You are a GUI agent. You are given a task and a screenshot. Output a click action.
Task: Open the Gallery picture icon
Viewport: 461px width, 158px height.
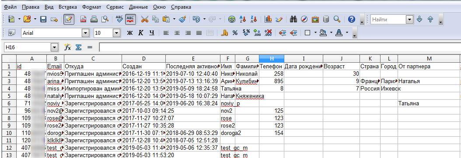point(315,19)
